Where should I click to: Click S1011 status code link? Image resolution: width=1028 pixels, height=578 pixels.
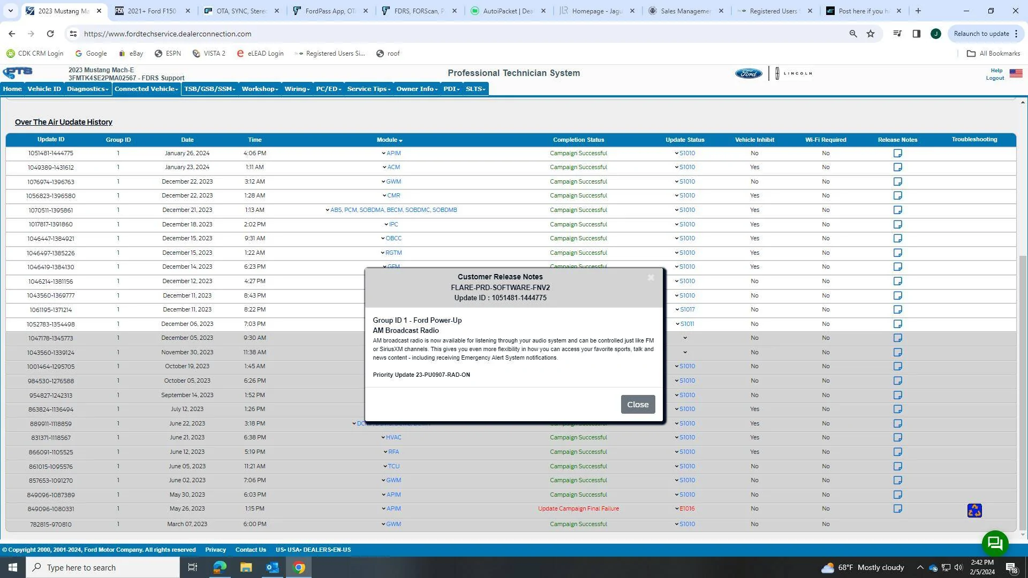(x=687, y=324)
